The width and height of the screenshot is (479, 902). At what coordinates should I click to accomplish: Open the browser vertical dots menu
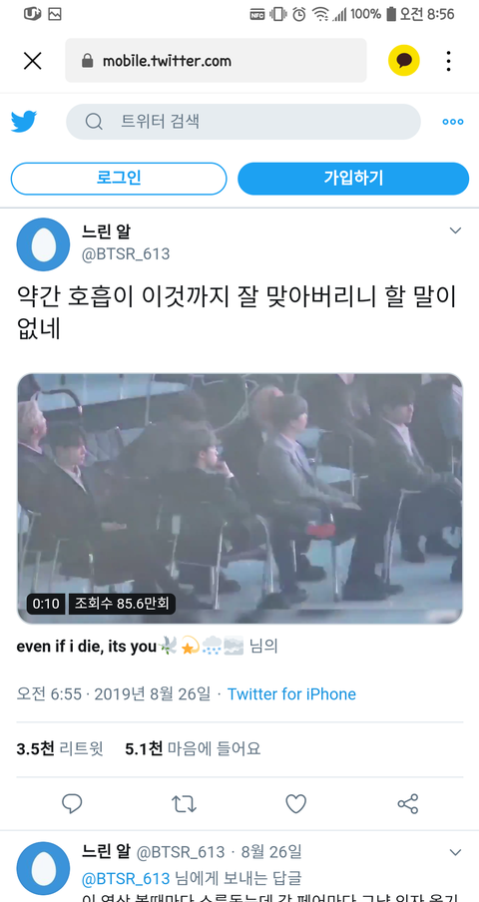click(448, 61)
